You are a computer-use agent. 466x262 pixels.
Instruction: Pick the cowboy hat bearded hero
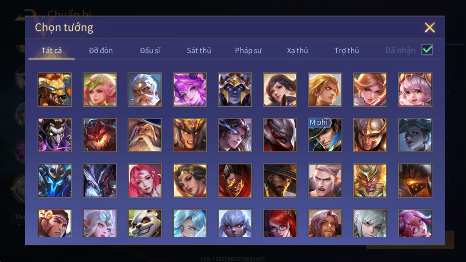coord(280,180)
